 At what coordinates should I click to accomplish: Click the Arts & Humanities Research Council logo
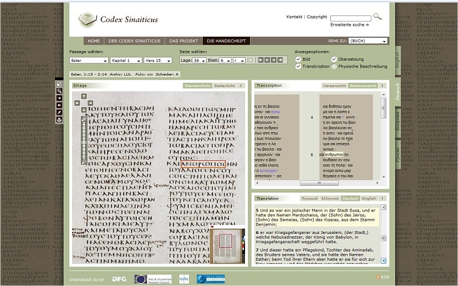click(153, 279)
